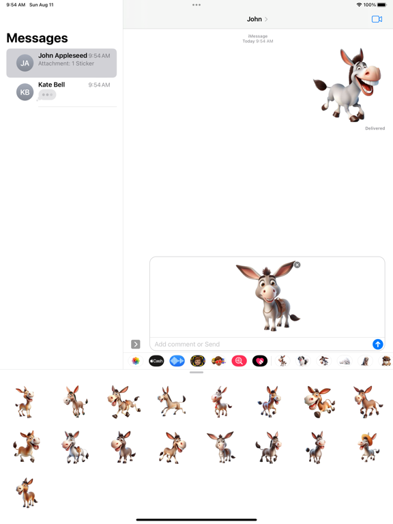Start a FaceTime video call with John

pos(377,19)
